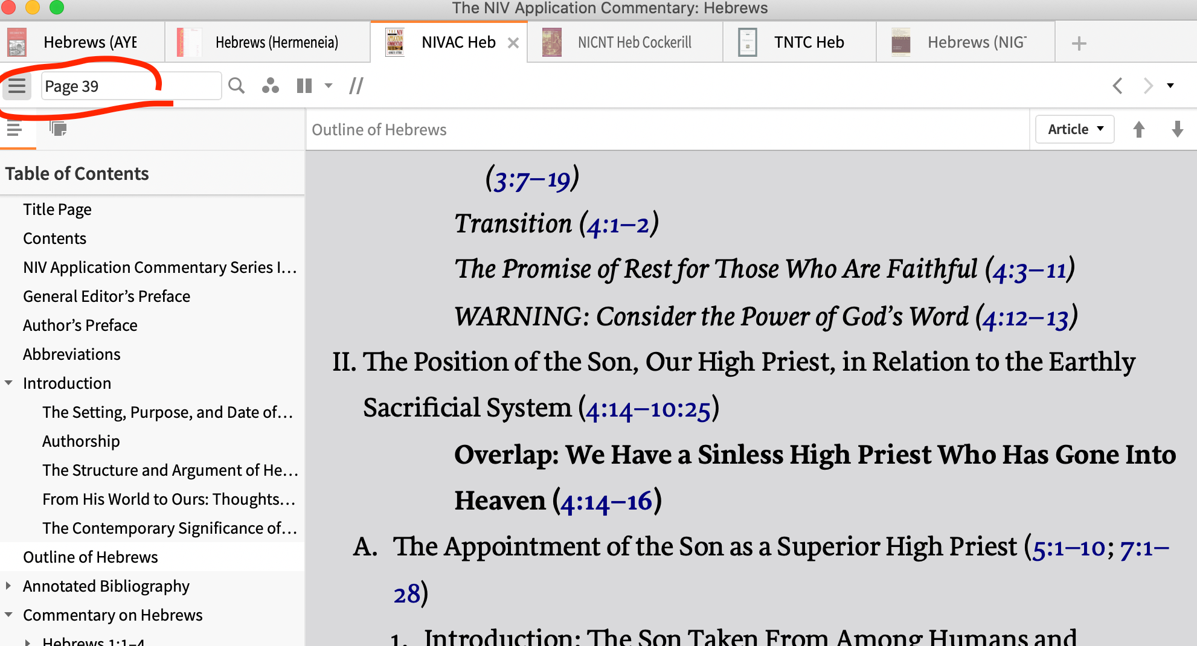The image size is (1197, 646).
Task: Click the Outline of Hebrews breadcrumb
Action: [x=379, y=130]
